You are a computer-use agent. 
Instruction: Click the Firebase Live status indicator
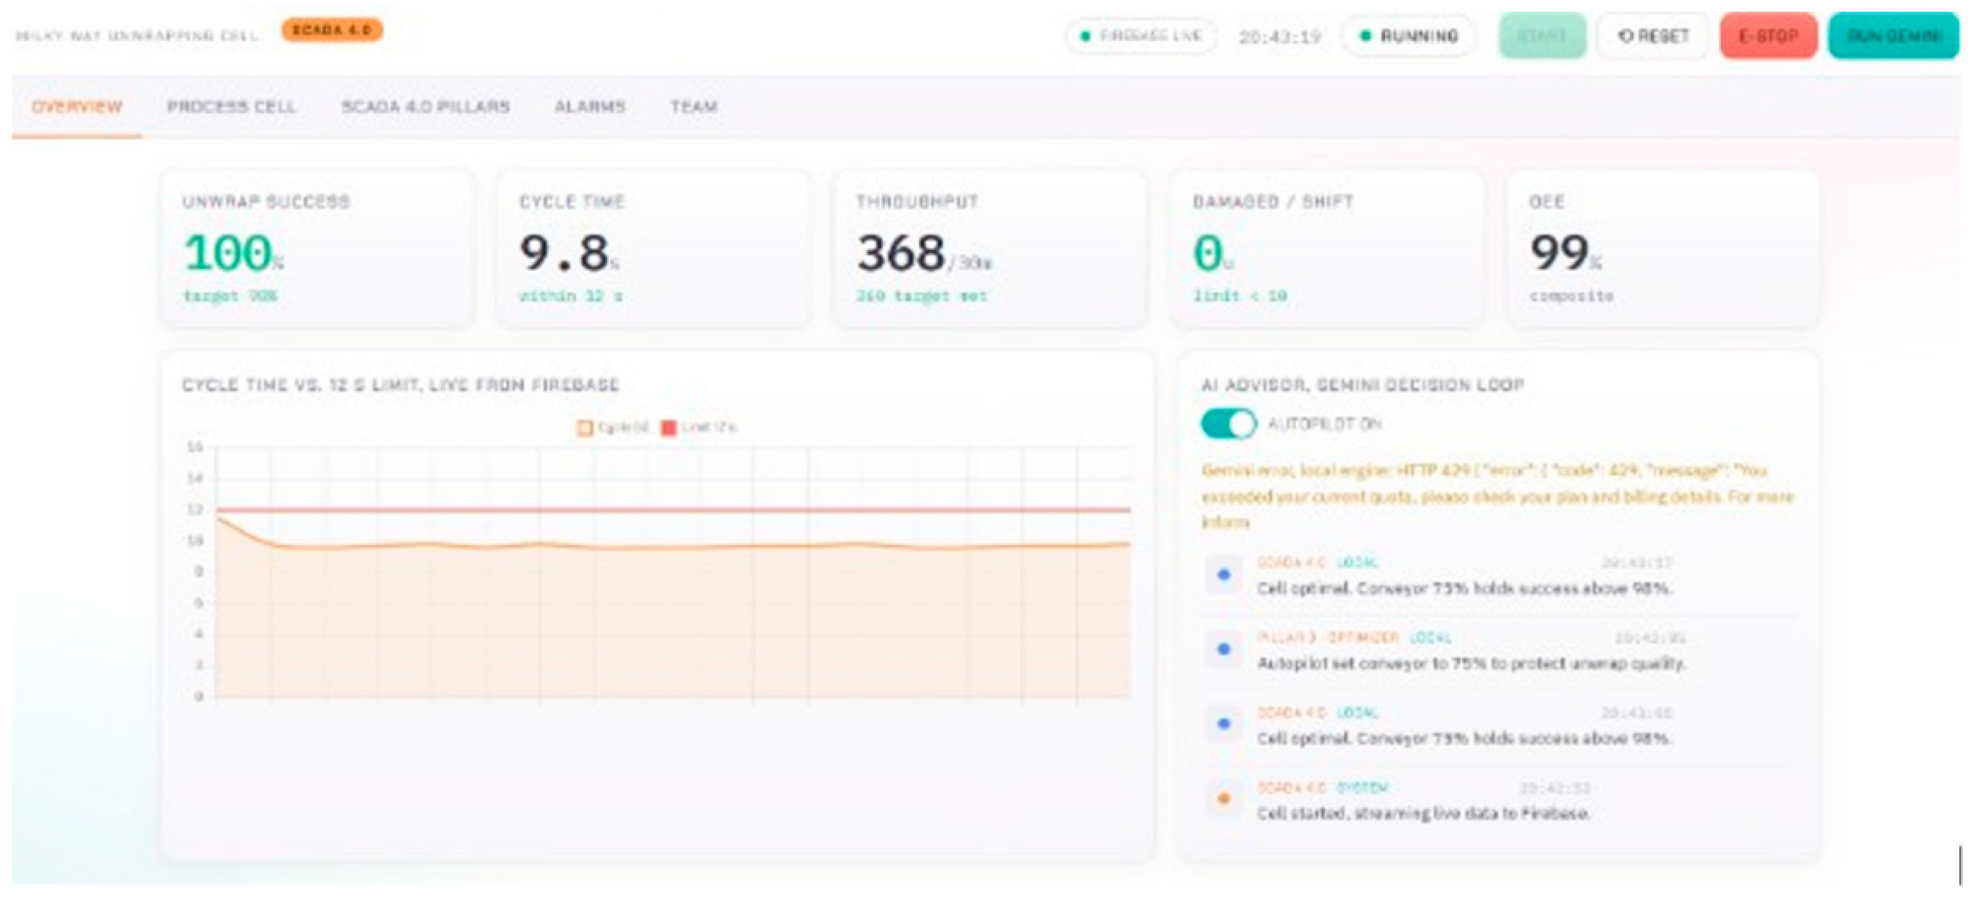(x=1141, y=36)
